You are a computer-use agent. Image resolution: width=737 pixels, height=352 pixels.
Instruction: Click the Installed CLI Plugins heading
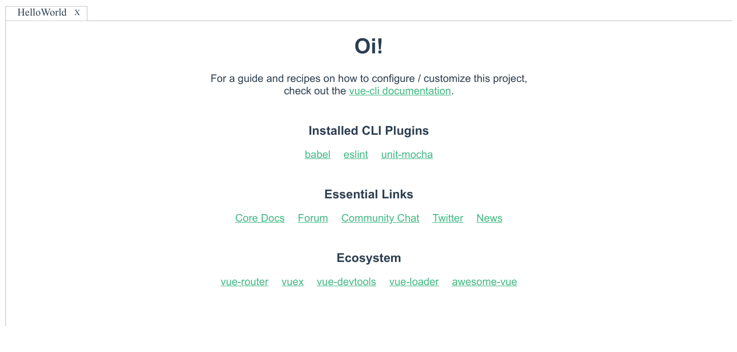coord(368,130)
